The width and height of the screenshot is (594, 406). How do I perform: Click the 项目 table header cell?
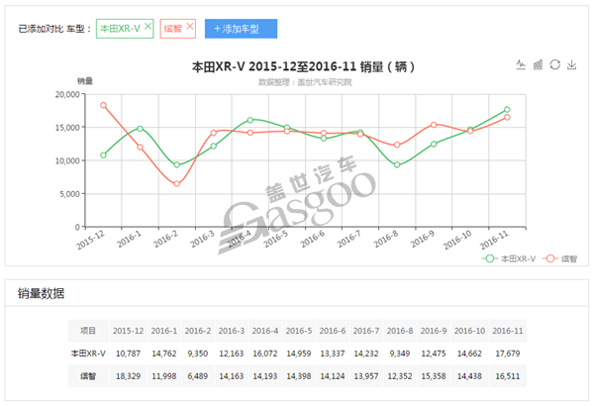click(88, 331)
